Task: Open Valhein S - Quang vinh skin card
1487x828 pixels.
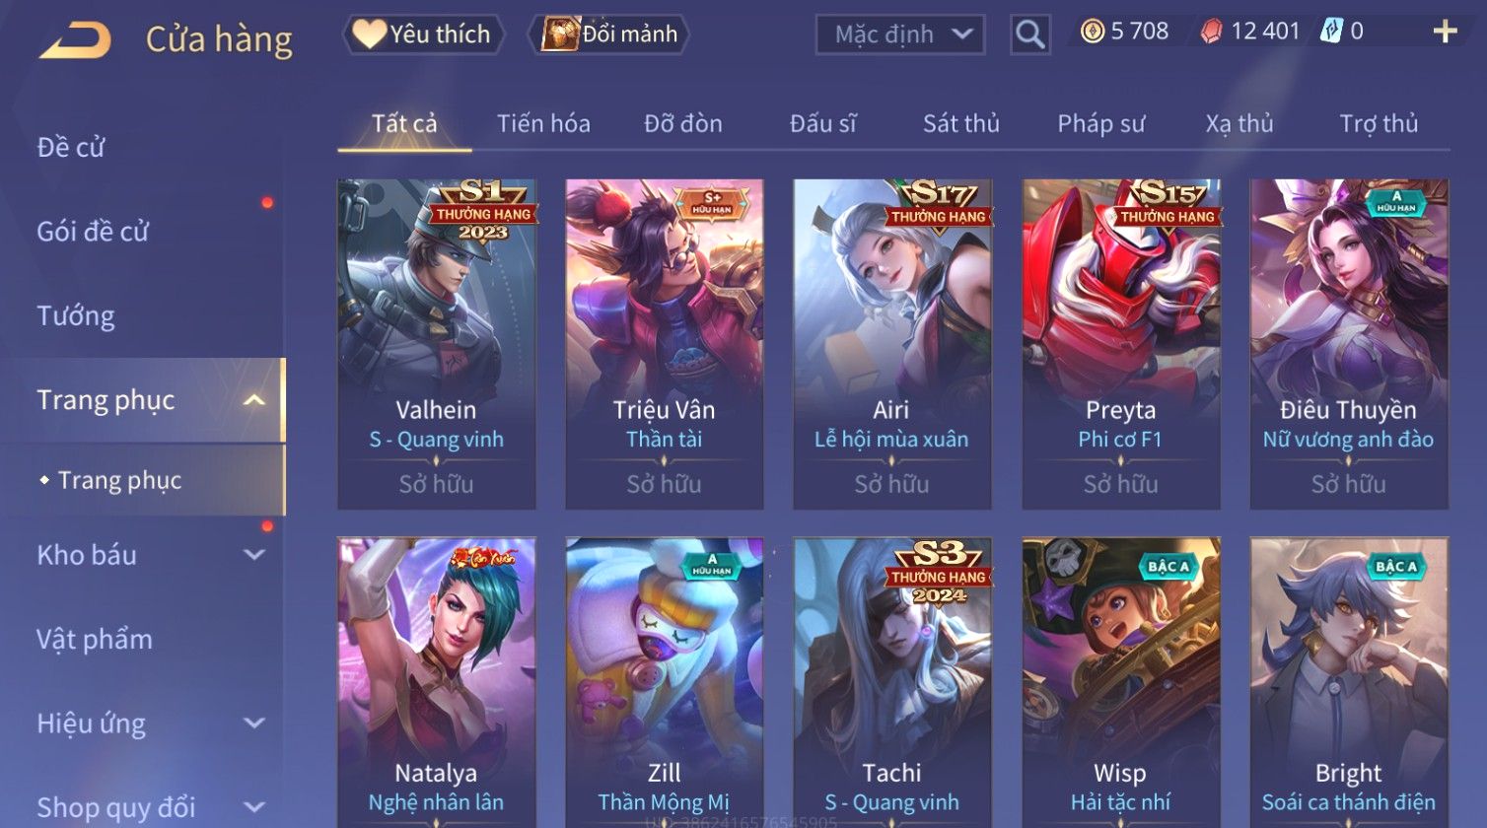Action: click(x=436, y=344)
